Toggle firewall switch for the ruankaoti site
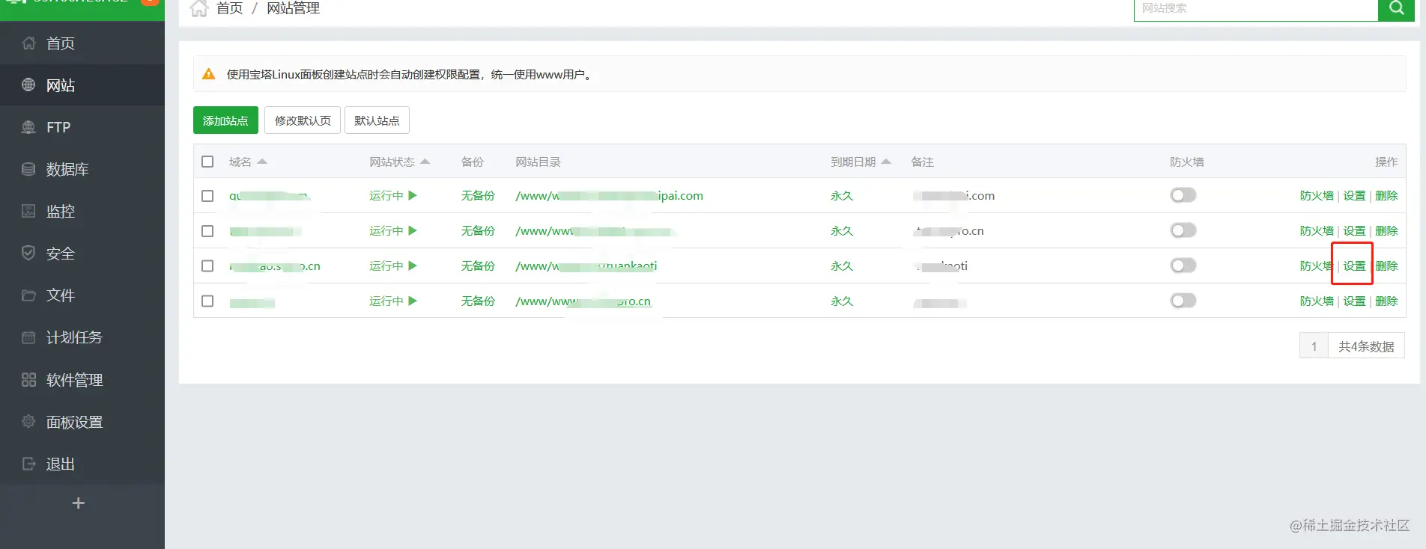Screen dimensions: 1426x549 click(x=1183, y=266)
